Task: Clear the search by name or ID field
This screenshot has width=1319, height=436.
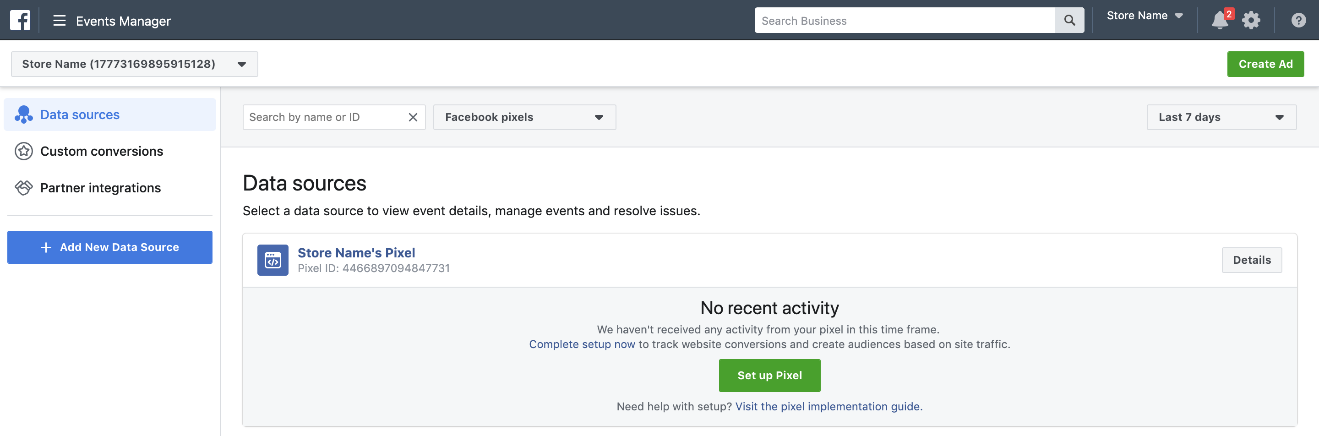Action: tap(413, 117)
